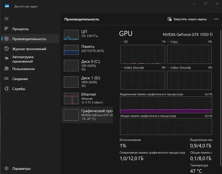This screenshot has width=222, height=174.
Task: Open the Процессы page
Action: (30, 29)
